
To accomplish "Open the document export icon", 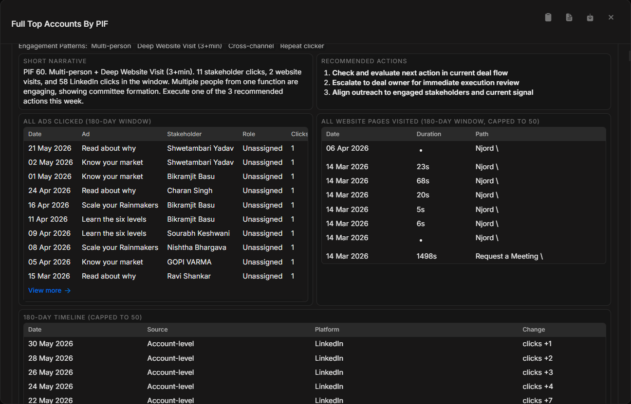I will pyautogui.click(x=569, y=18).
